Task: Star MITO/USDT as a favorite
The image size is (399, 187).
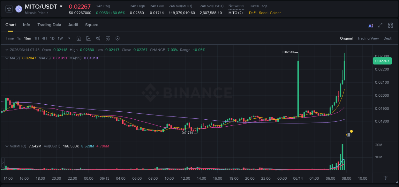Action: [x=9, y=9]
